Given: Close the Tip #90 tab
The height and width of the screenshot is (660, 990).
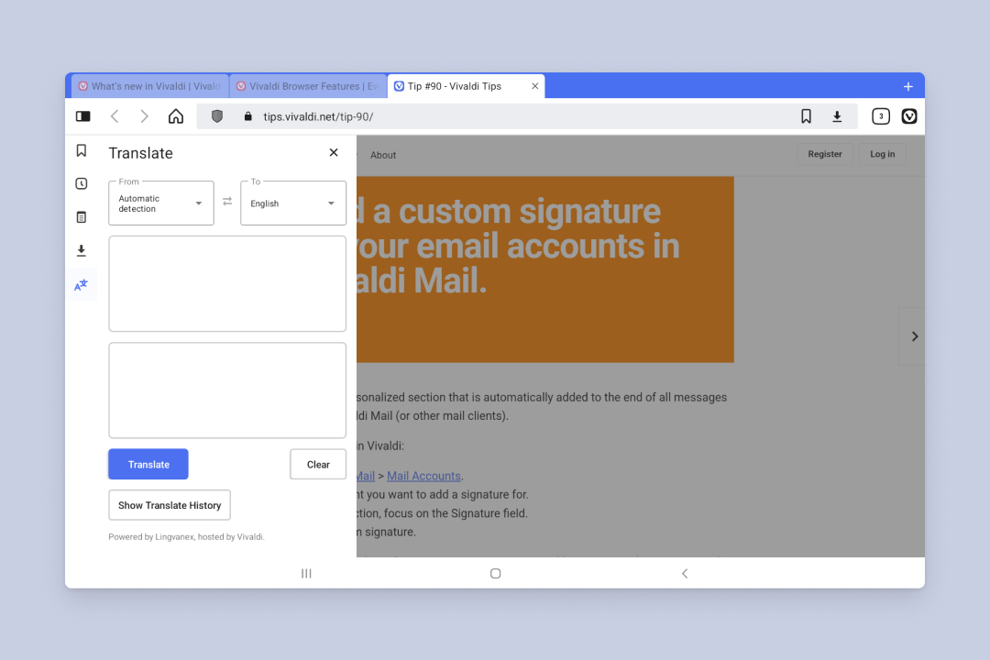Looking at the screenshot, I should [534, 86].
